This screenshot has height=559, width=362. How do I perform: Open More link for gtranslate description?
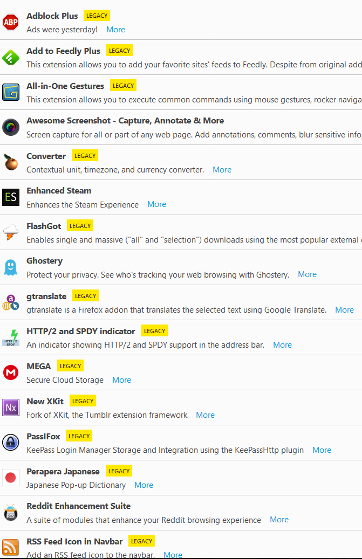(344, 310)
